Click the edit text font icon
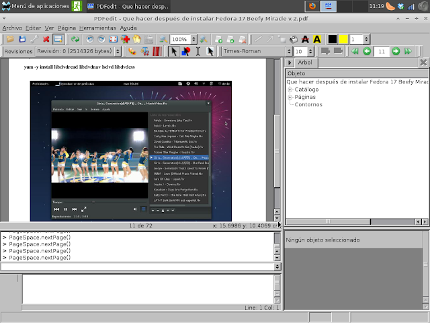Viewport: 430px width, 323px height. point(144,51)
